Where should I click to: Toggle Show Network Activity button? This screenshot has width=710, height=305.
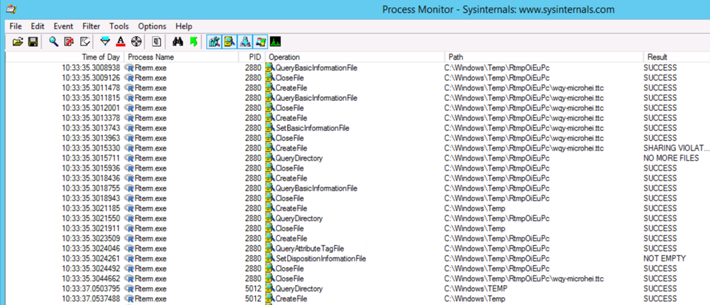245,42
